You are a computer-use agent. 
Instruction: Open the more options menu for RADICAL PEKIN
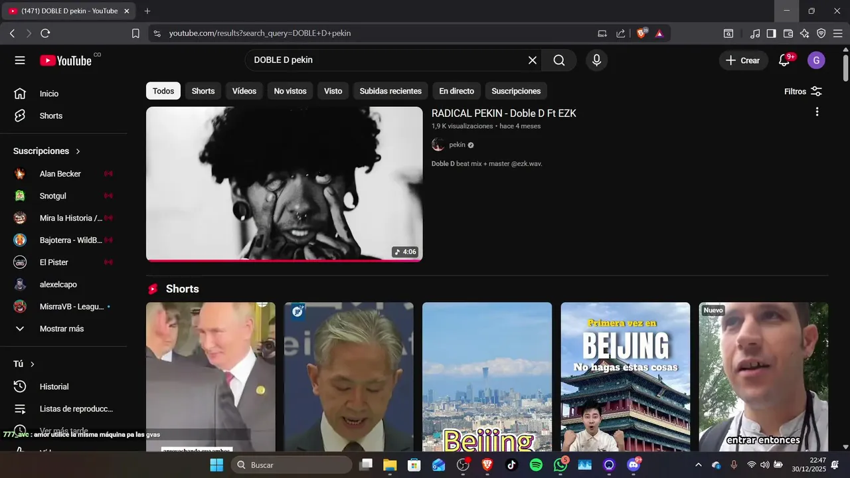coord(817,112)
